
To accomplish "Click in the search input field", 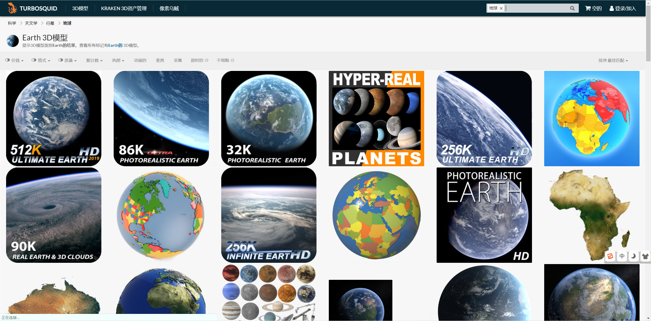I will [x=537, y=8].
